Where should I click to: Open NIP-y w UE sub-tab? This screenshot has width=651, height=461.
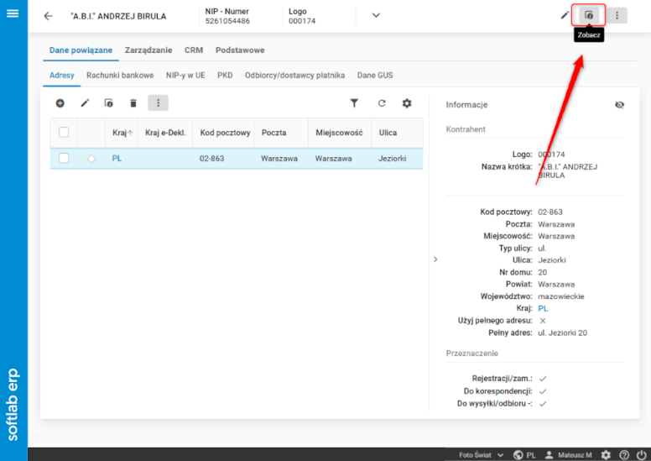coord(185,76)
